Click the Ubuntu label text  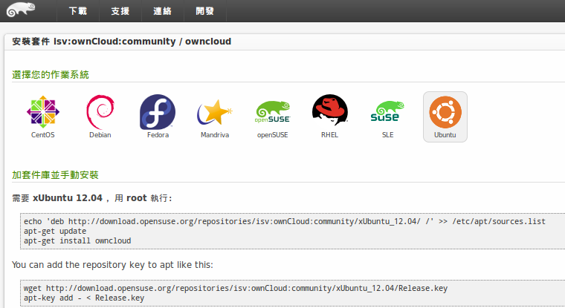point(445,135)
